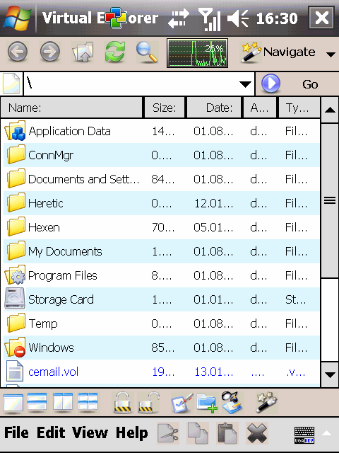
Task: Click into the path address field
Action: 131,84
